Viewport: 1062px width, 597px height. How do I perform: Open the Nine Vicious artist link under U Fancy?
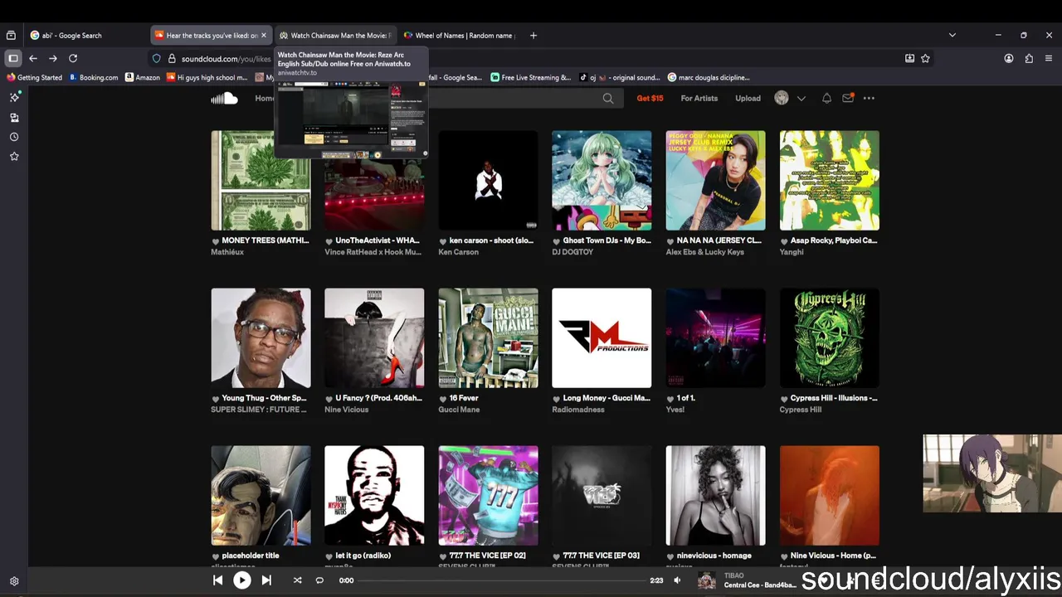(347, 410)
